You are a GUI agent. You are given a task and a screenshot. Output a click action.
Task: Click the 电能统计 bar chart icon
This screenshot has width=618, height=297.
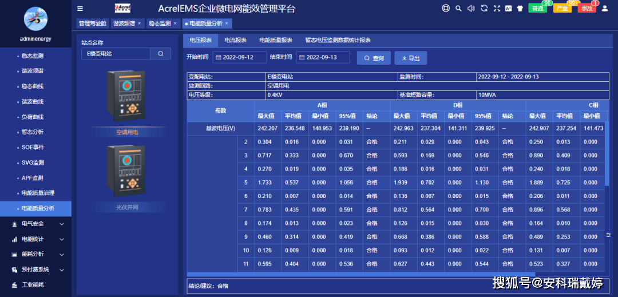14,239
